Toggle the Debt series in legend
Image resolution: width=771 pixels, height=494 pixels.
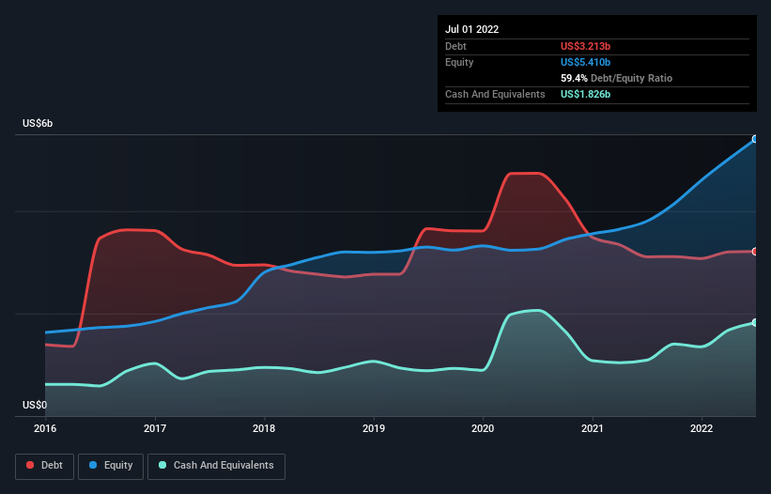tap(46, 465)
